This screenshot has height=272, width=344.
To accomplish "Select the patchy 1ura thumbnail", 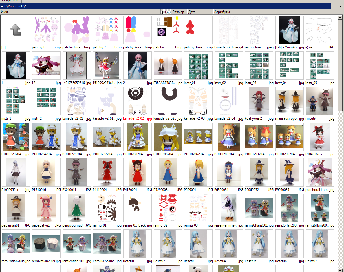I will click(x=76, y=30).
